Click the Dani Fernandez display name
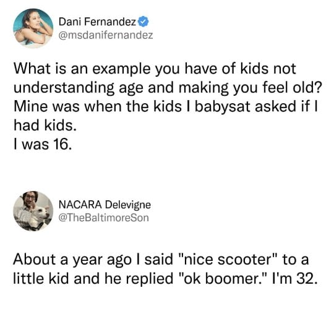 (97, 22)
